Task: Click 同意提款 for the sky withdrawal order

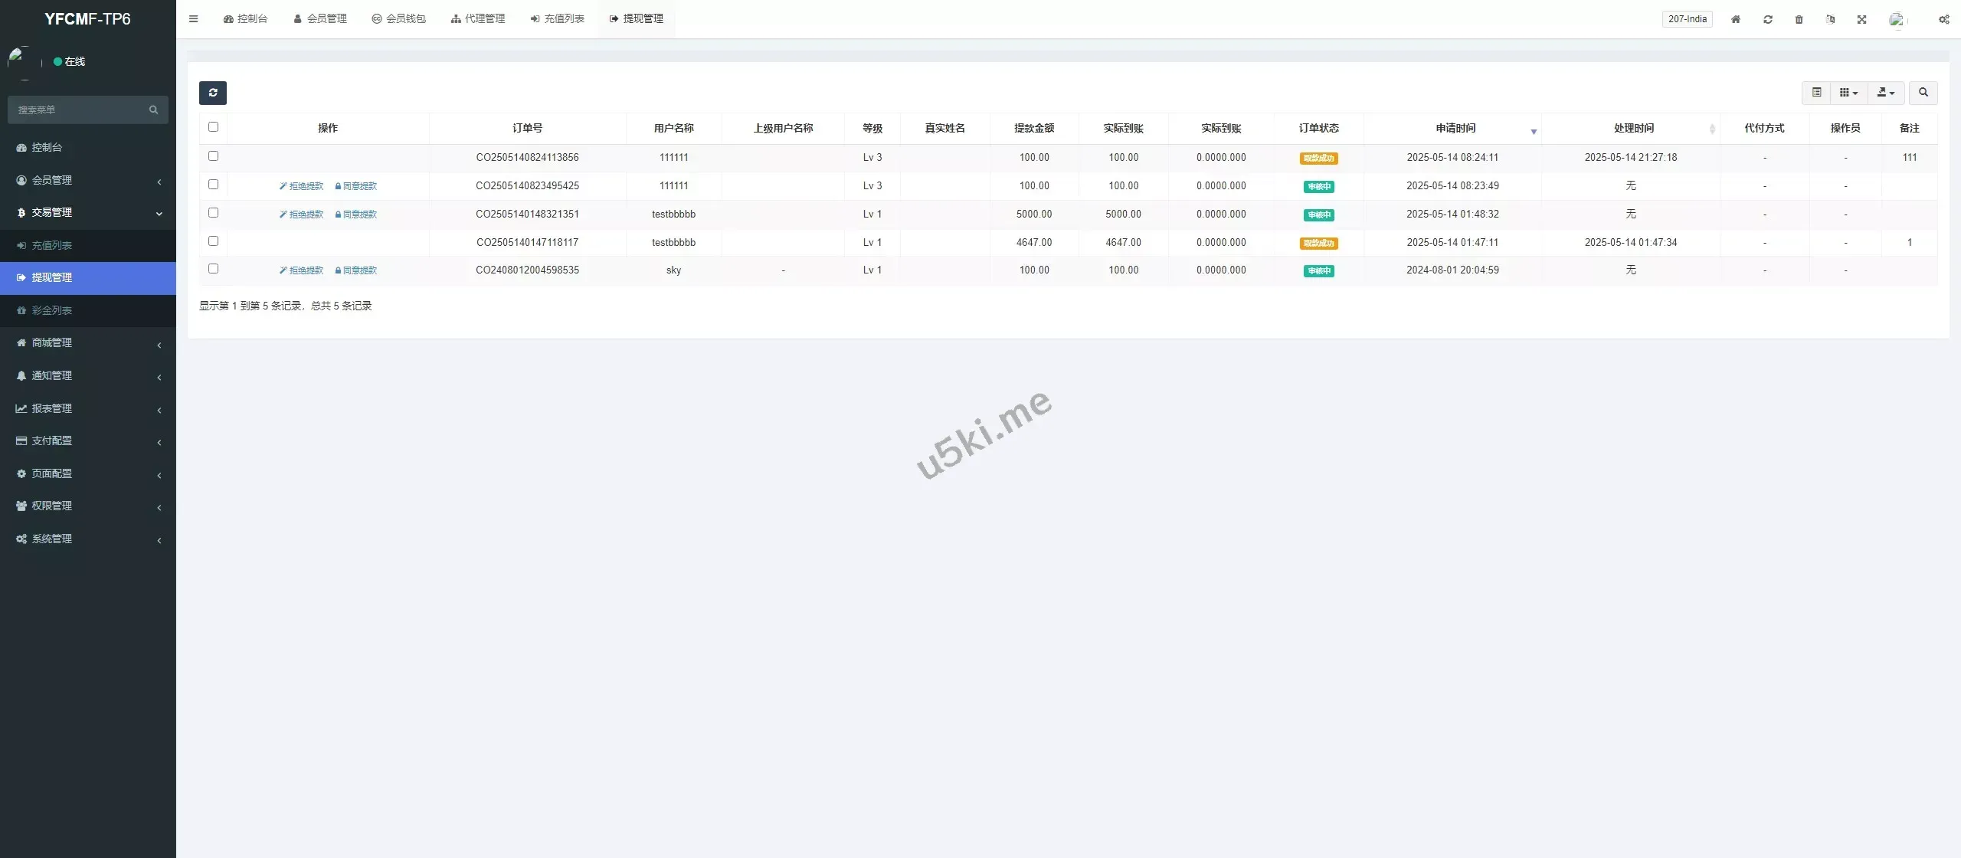Action: click(356, 270)
